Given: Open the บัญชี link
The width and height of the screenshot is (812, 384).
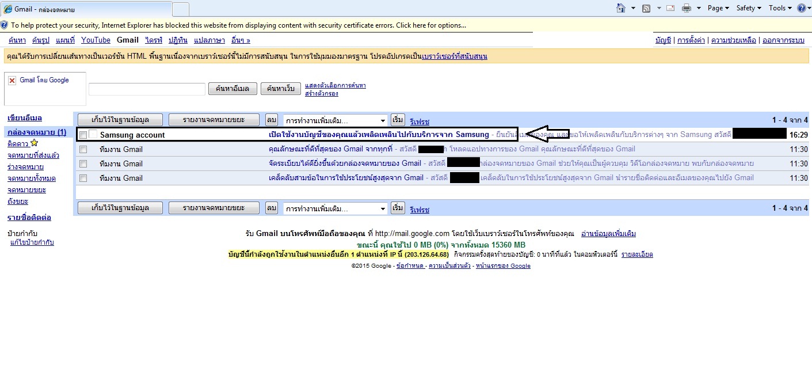Looking at the screenshot, I should tap(663, 40).
